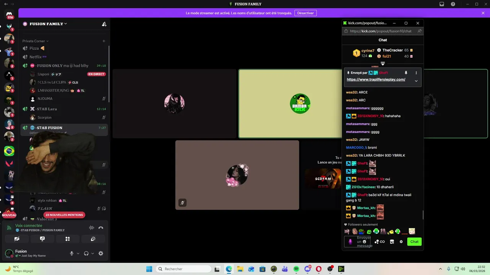Click the Windows Start button

(149, 269)
